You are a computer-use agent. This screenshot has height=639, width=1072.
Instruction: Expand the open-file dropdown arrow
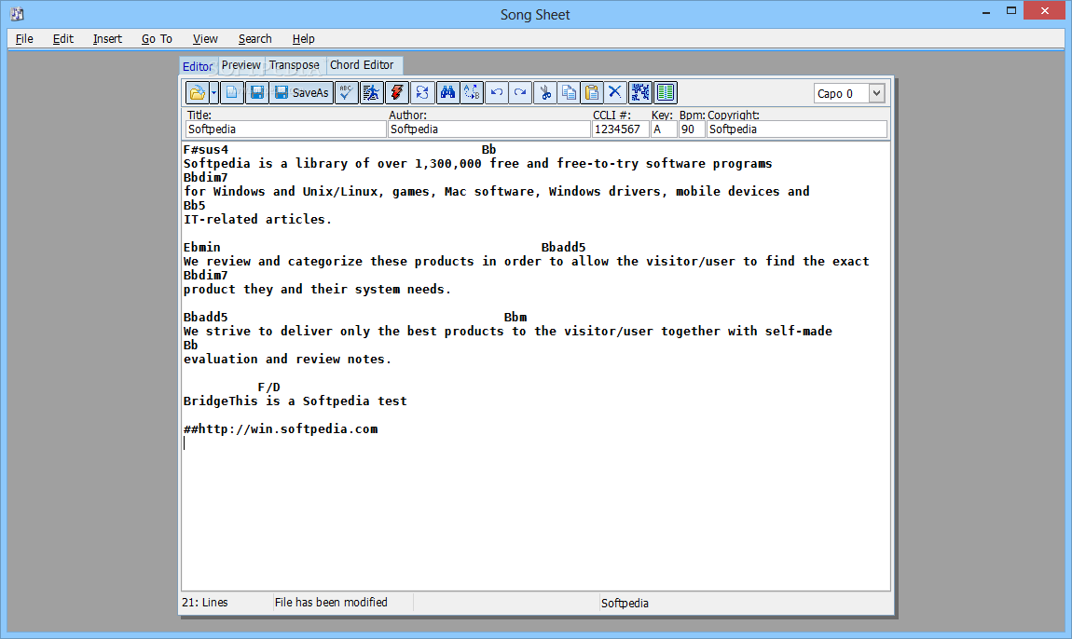point(214,92)
